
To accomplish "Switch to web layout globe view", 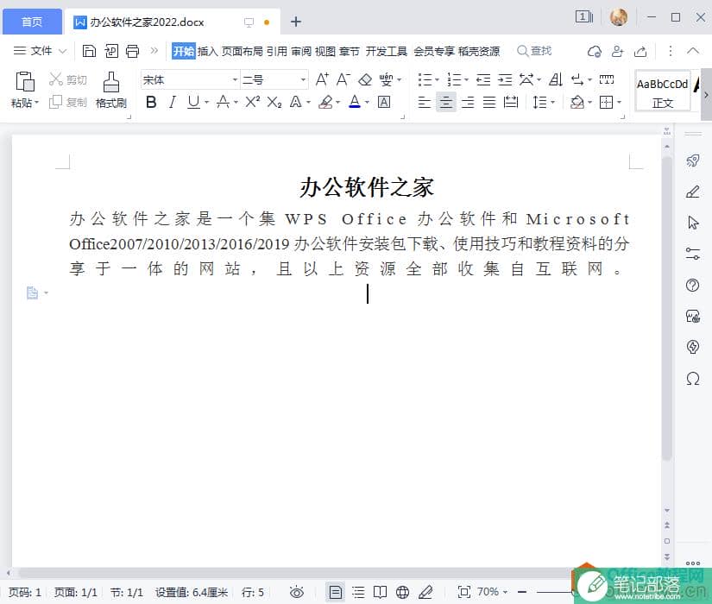I will point(402,592).
